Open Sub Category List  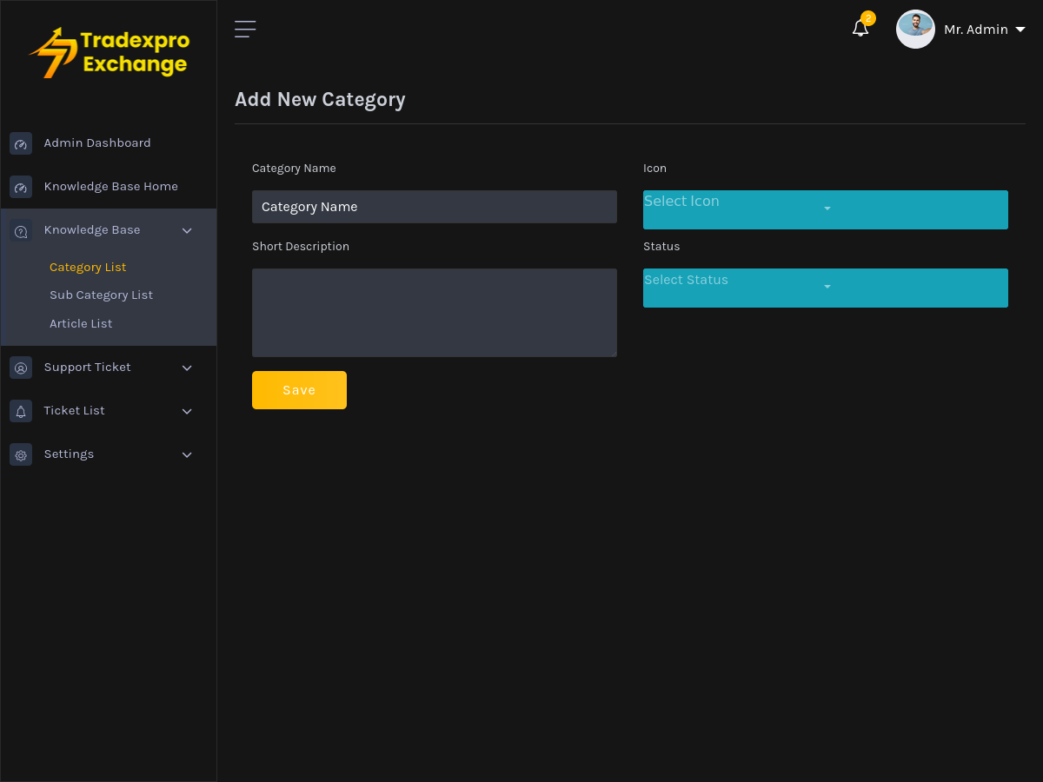click(101, 295)
